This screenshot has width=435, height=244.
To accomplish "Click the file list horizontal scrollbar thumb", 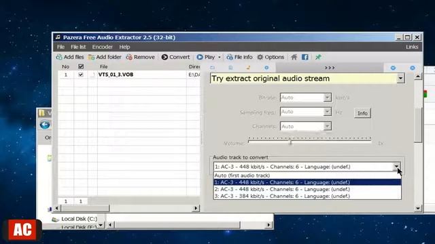I will click(84, 208).
